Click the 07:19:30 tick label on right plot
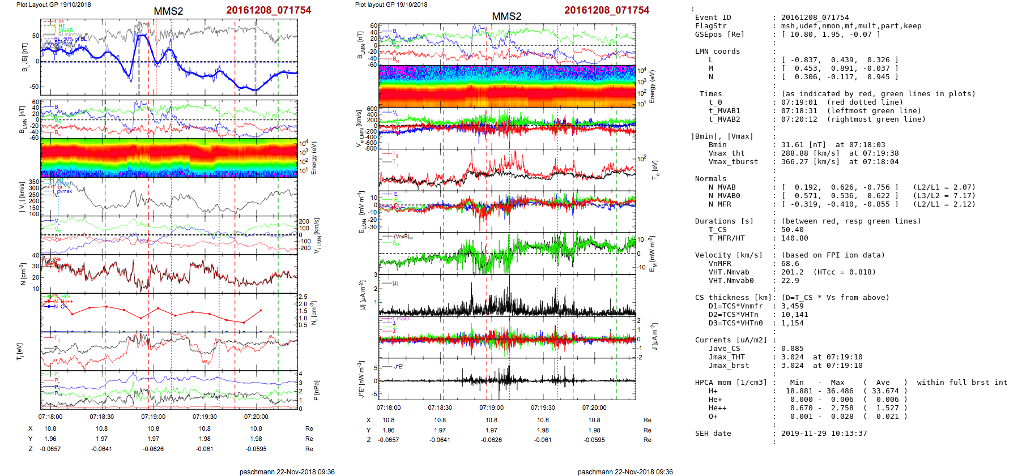This screenshot has width=1022, height=476. point(543,408)
